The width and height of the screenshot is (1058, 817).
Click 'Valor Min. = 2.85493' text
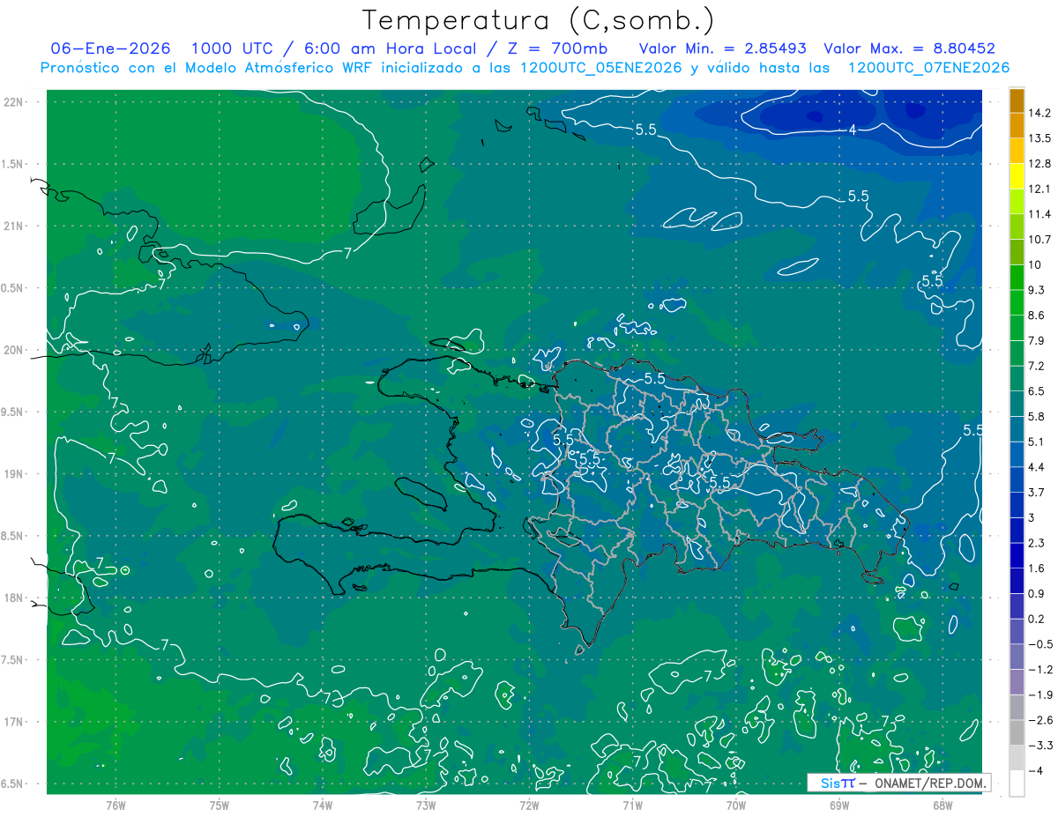click(721, 48)
